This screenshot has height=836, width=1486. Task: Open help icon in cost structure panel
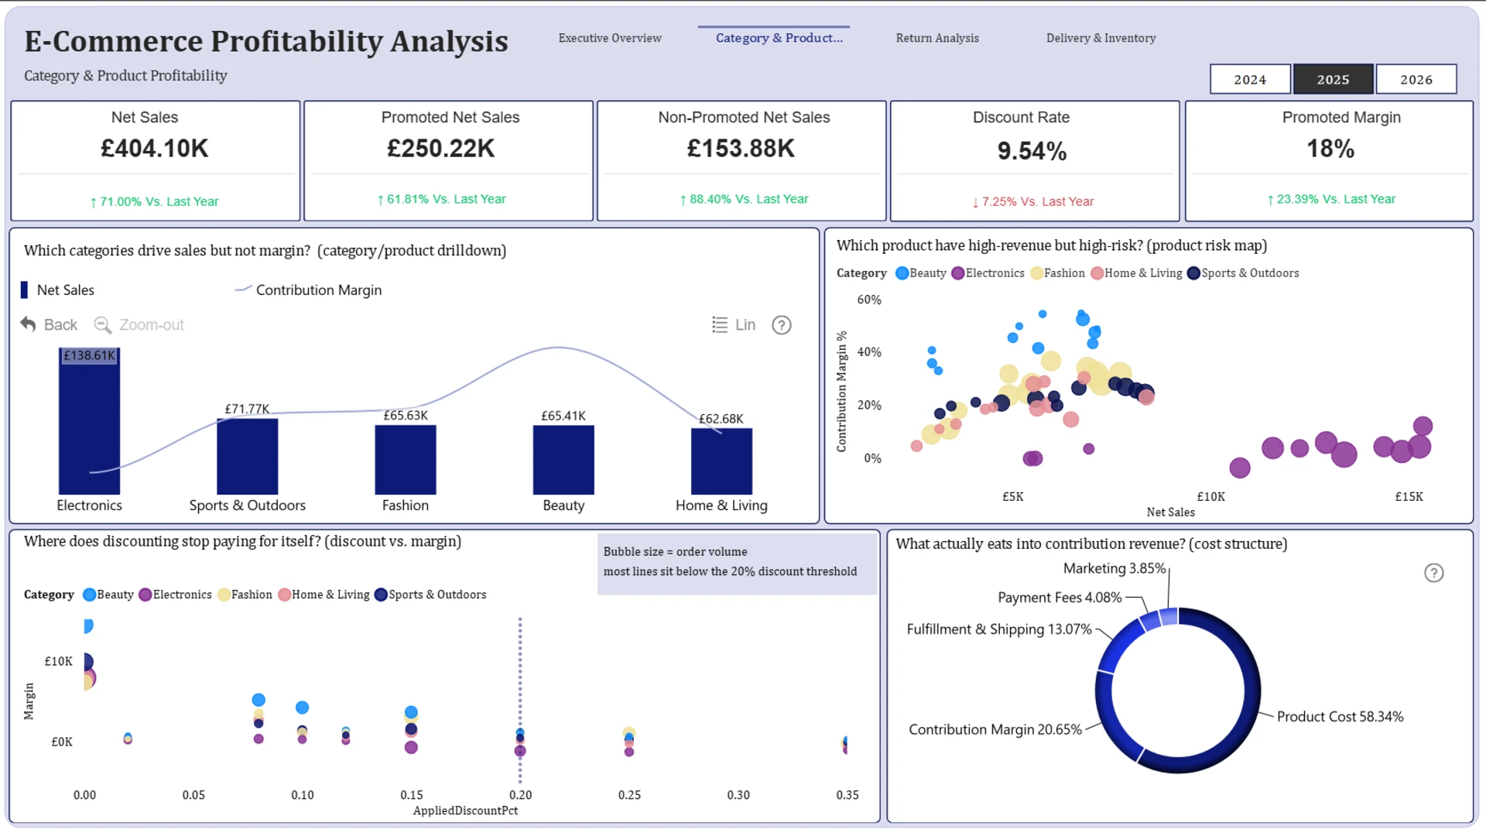pos(1434,573)
